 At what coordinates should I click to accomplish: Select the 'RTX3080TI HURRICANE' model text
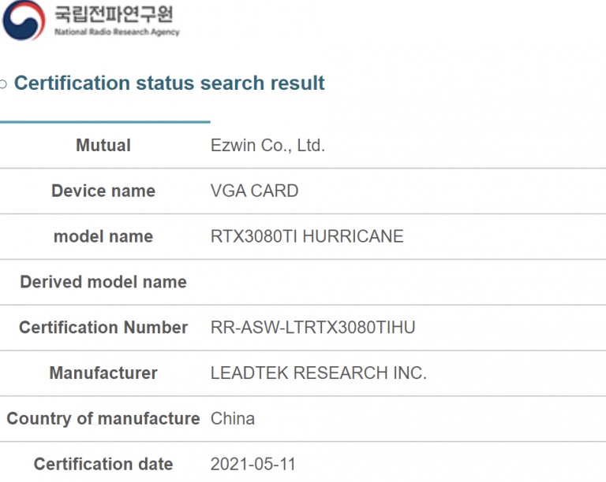(x=307, y=236)
